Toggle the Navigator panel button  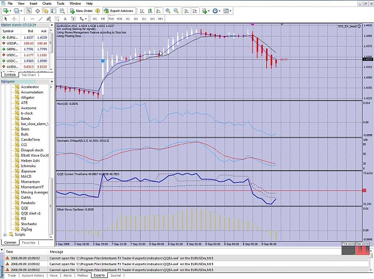pos(45,11)
